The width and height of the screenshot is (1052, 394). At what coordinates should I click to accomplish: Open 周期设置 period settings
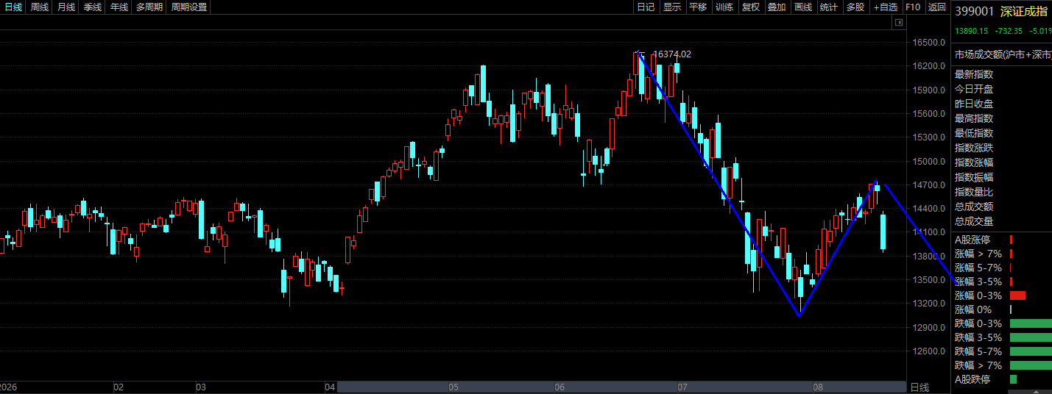189,7
